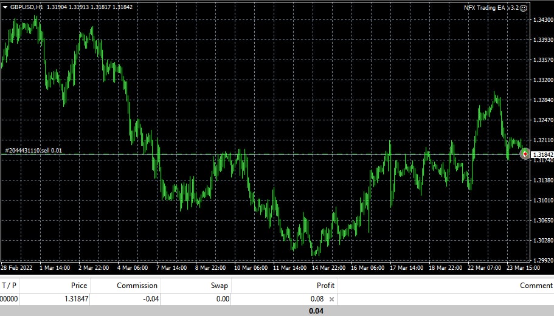Viewport: 554px width, 316px height.
Task: Sort by the Swap column header
Action: pyautogui.click(x=219, y=285)
